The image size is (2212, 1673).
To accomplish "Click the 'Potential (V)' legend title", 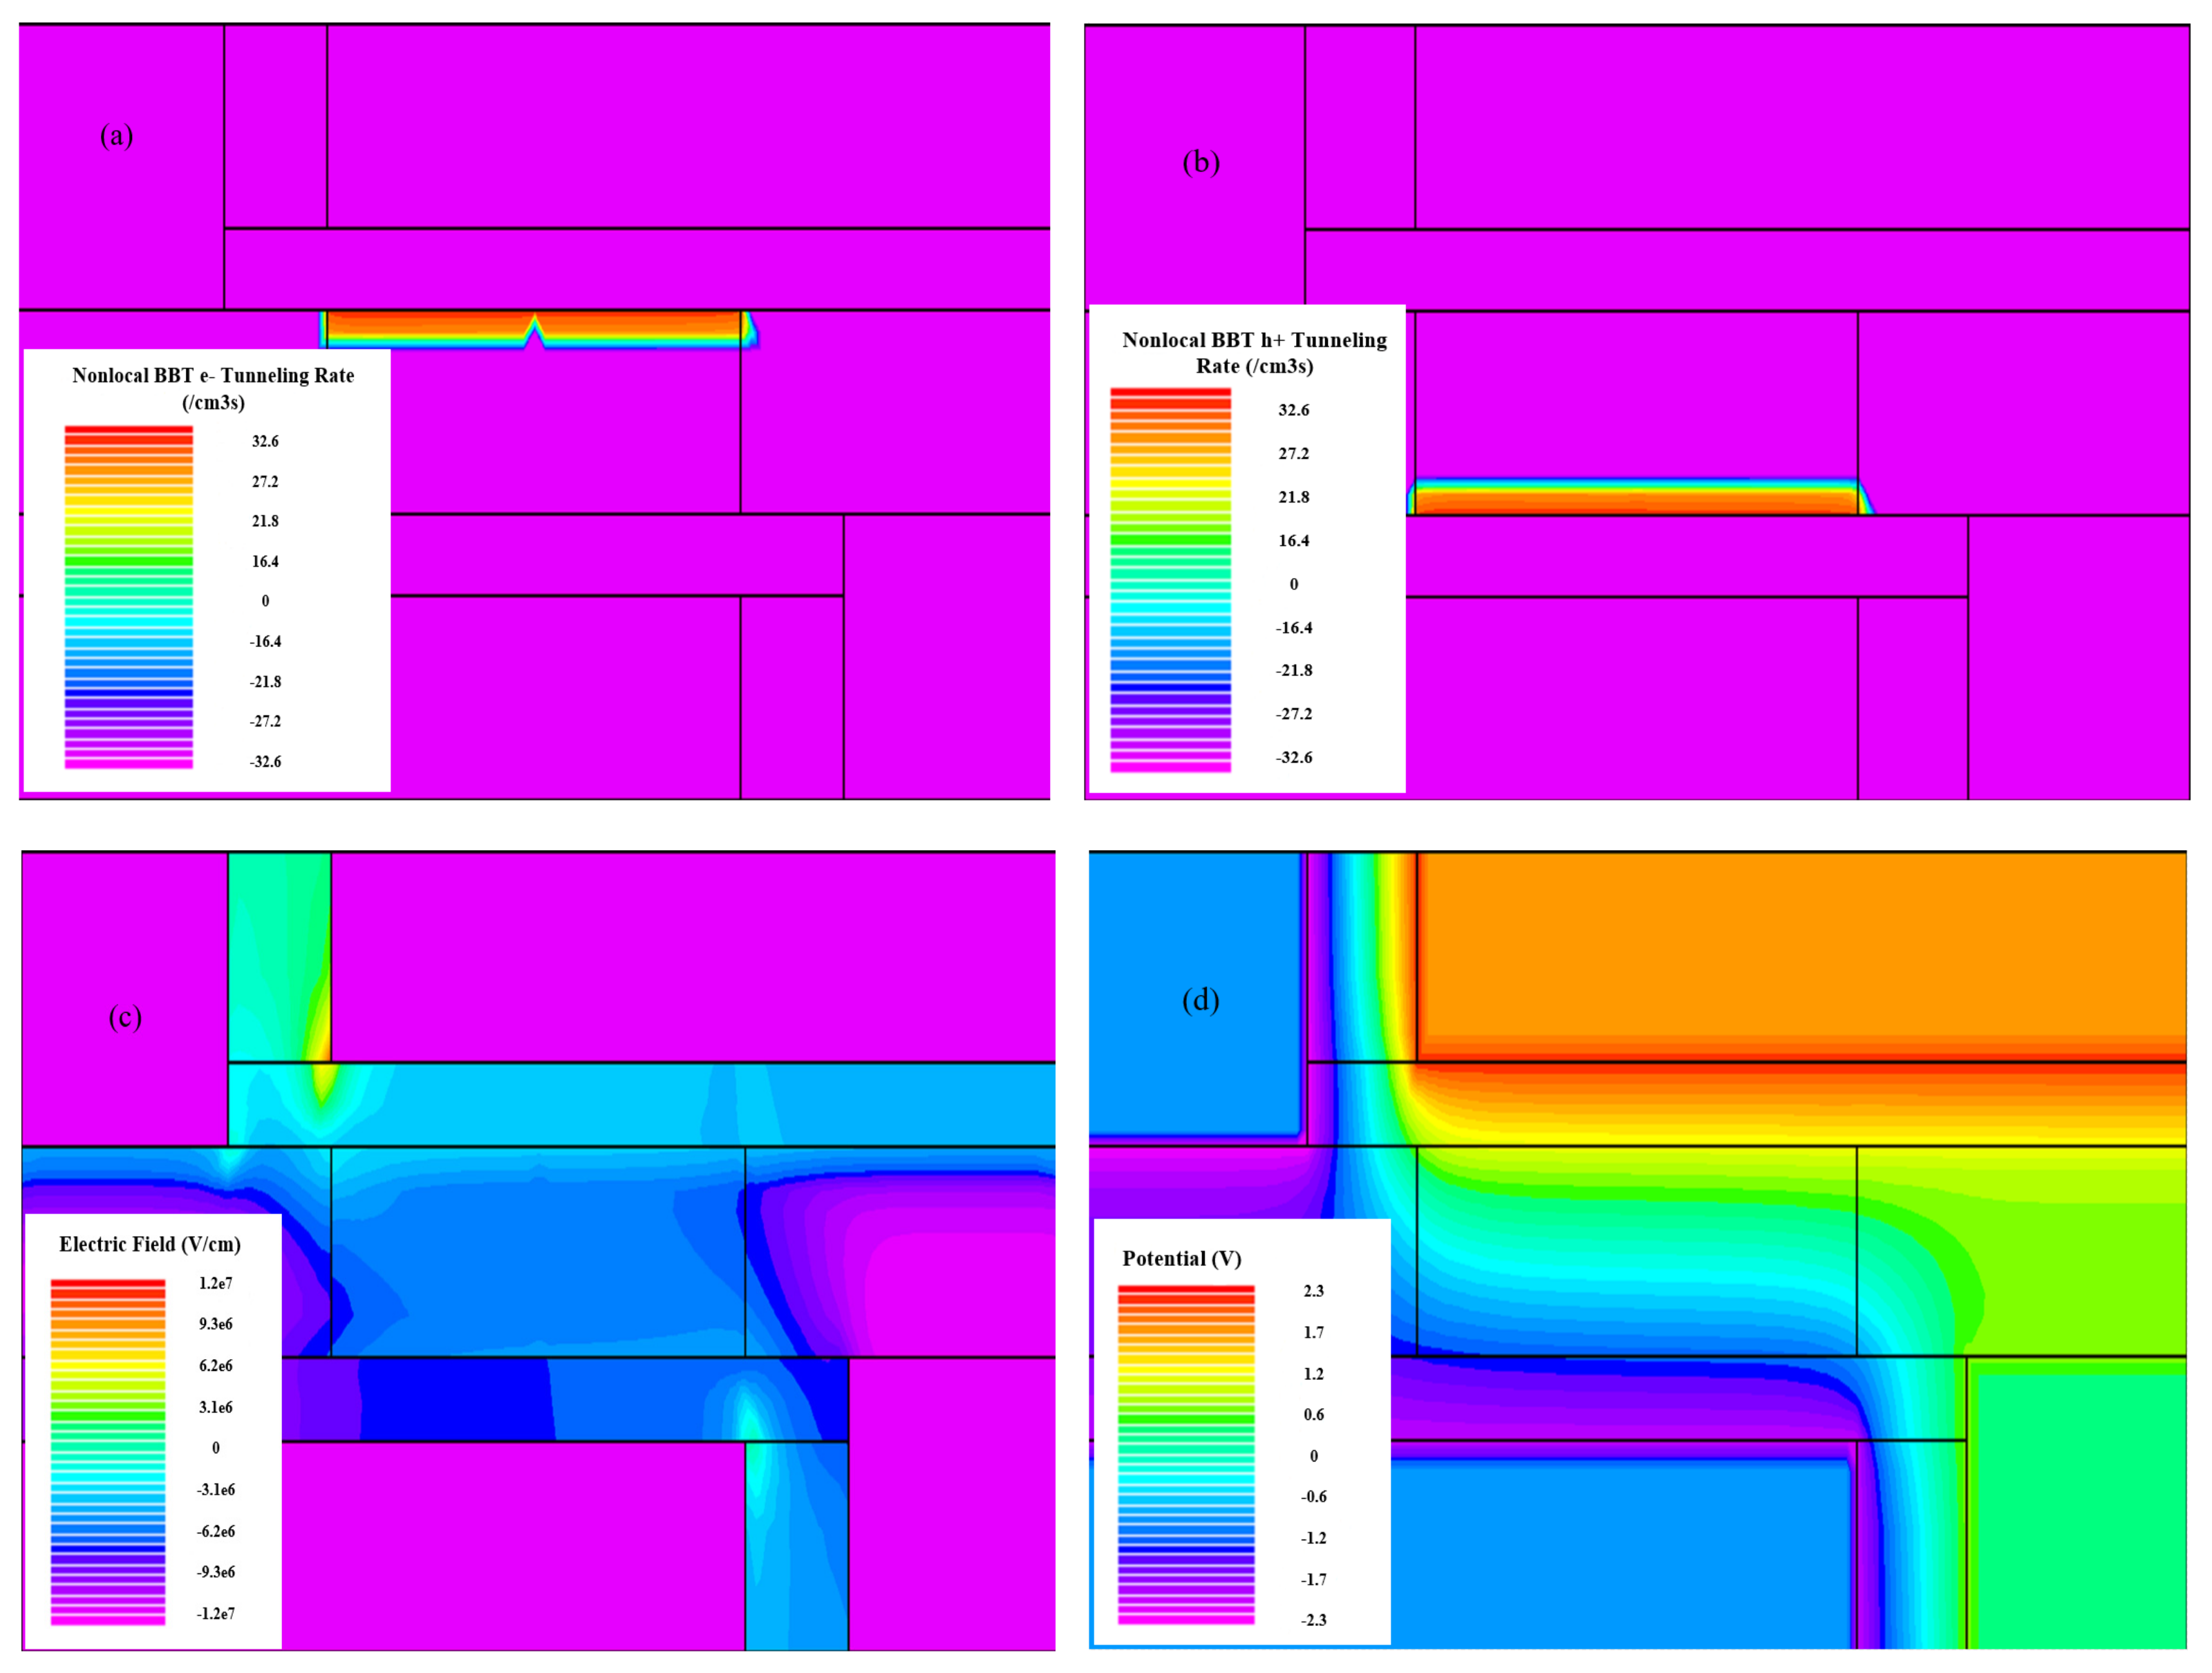I will [x=1181, y=1258].
